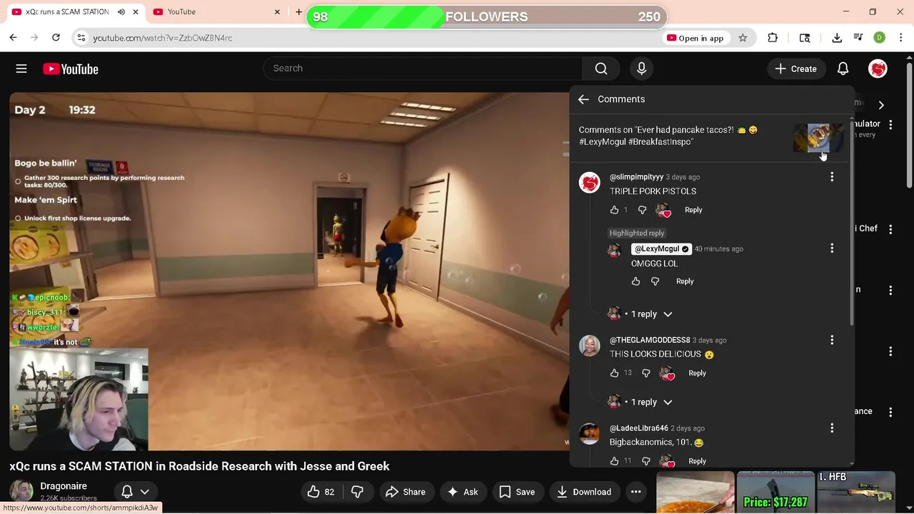The image size is (914, 514).
Task: Share the video
Action: click(405, 492)
